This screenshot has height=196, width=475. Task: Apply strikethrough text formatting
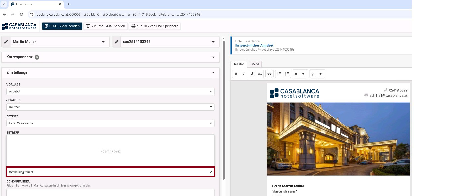(x=260, y=74)
